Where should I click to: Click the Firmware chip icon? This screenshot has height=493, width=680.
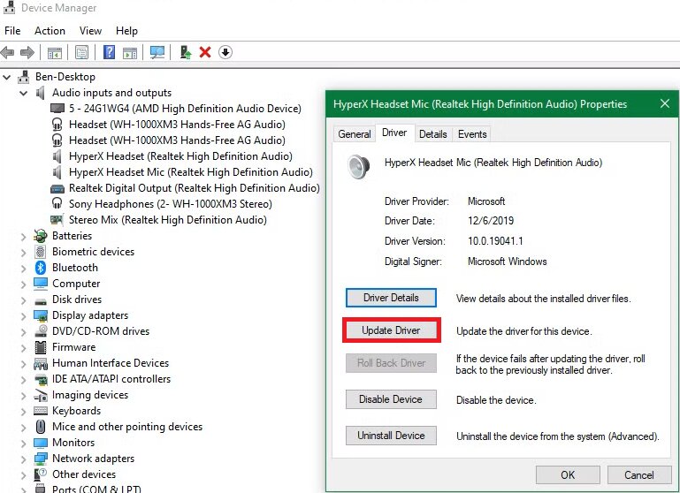pos(41,347)
